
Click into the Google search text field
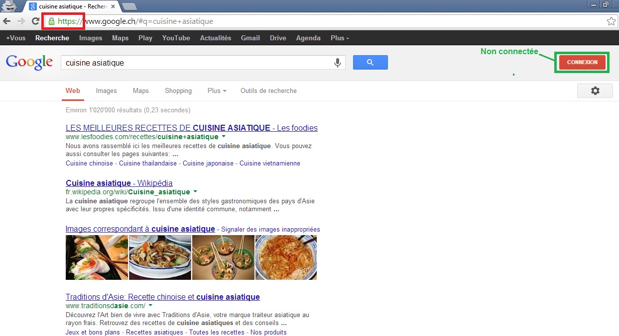point(197,63)
